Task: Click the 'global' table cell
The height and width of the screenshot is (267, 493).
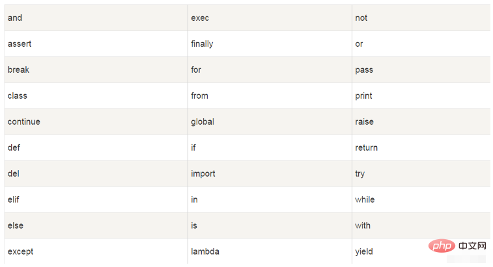Action: 270,122
